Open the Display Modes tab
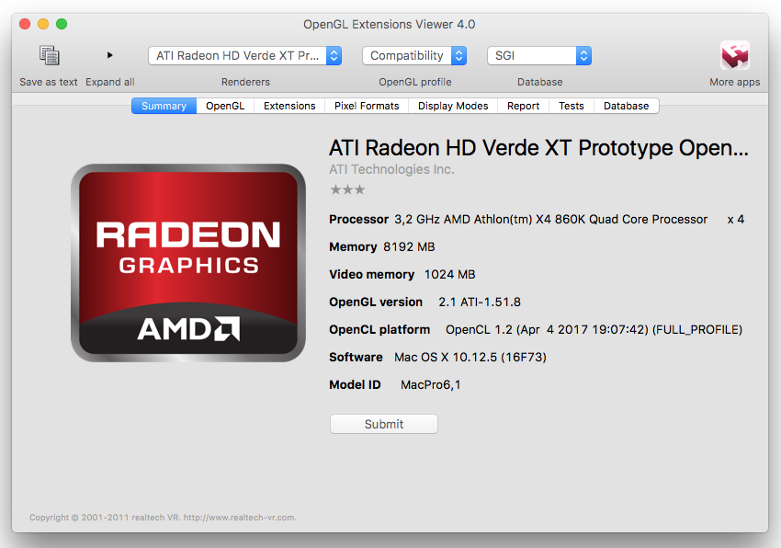The image size is (781, 548). click(x=453, y=106)
